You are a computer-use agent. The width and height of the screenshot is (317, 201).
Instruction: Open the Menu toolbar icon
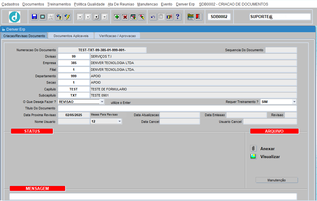[x=190, y=17]
